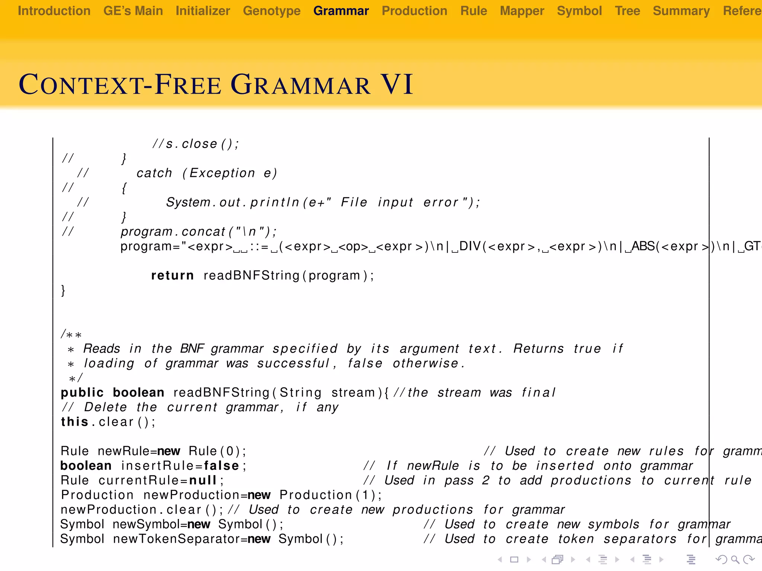
Task: Jump to the References section
Action: [742, 11]
